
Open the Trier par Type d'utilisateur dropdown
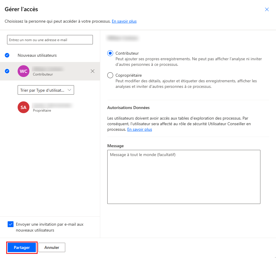[x=46, y=90]
